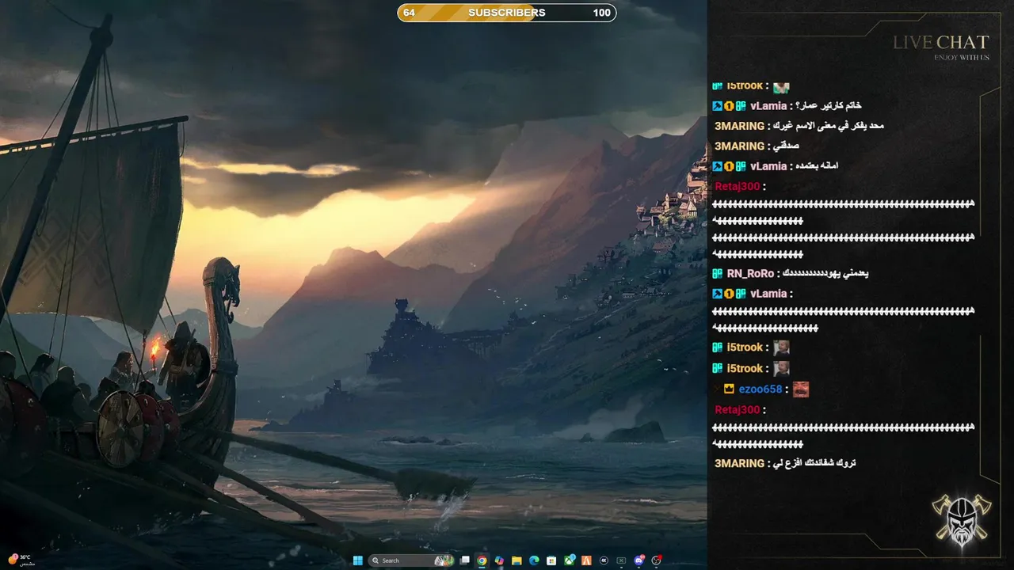Click the ENJOY WITH US subtitle
Viewport: 1014px width, 570px height.
tap(962, 57)
